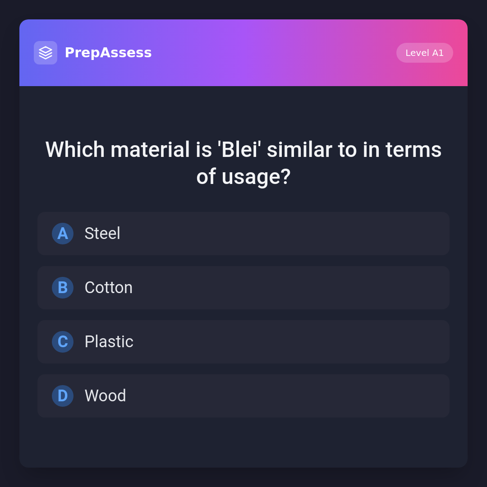This screenshot has height=487, width=487.
Task: Click the Level A1 badge
Action: pos(424,53)
